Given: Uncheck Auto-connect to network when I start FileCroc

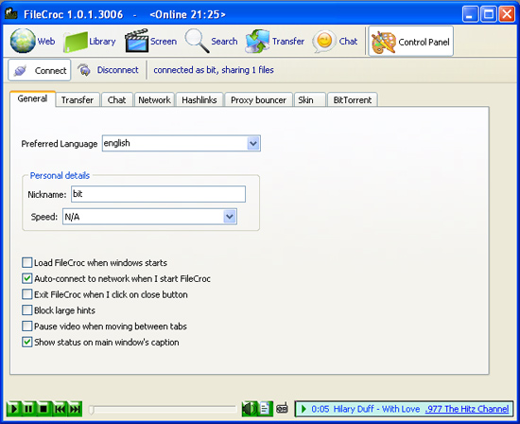Looking at the screenshot, I should click(26, 278).
